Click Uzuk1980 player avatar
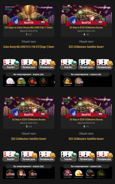Screen dimensions: 115x184 tap(67, 173)
